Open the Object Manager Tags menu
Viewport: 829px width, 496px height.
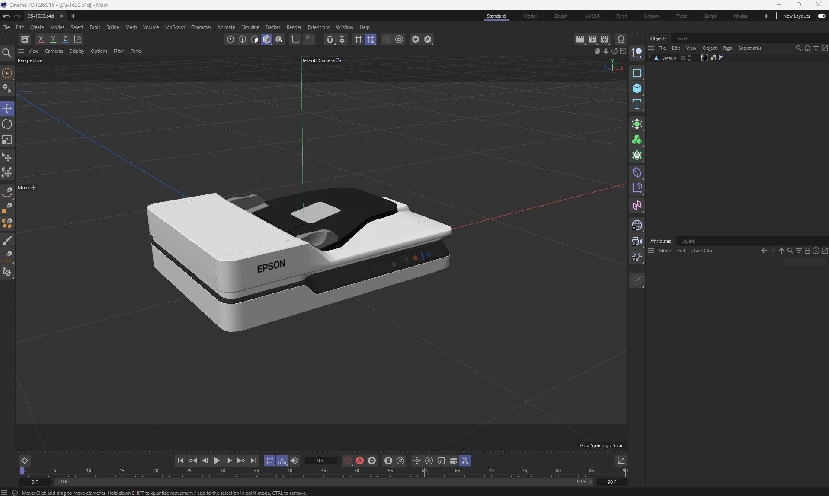727,48
